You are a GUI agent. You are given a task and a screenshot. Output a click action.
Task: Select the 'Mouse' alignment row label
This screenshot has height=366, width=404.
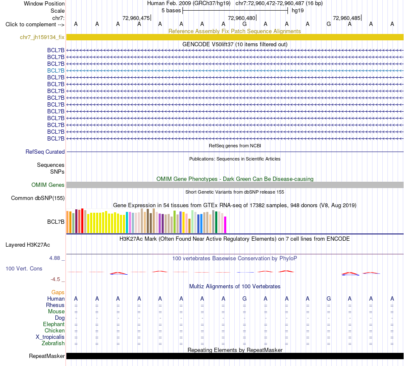point(56,312)
